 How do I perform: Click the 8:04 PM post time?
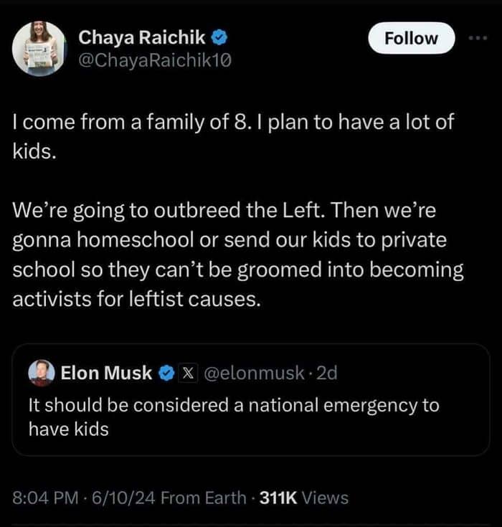click(45, 498)
